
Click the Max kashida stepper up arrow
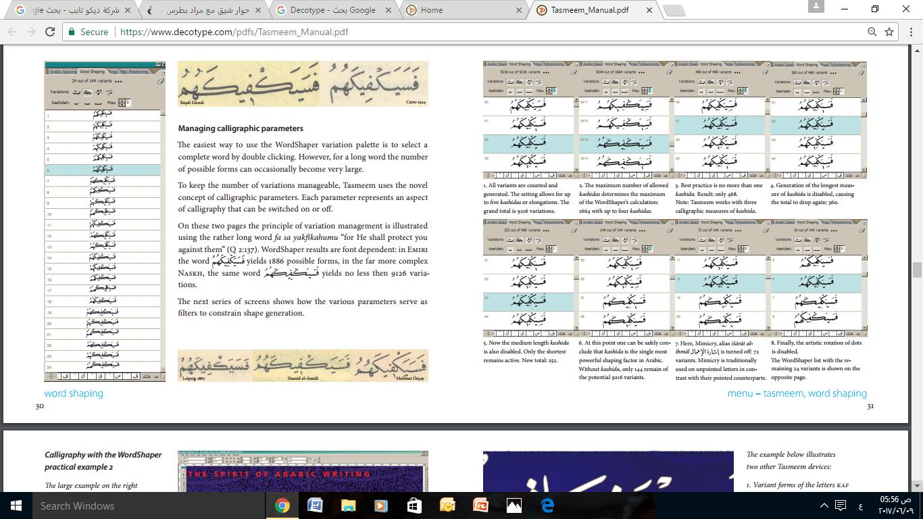point(122,101)
